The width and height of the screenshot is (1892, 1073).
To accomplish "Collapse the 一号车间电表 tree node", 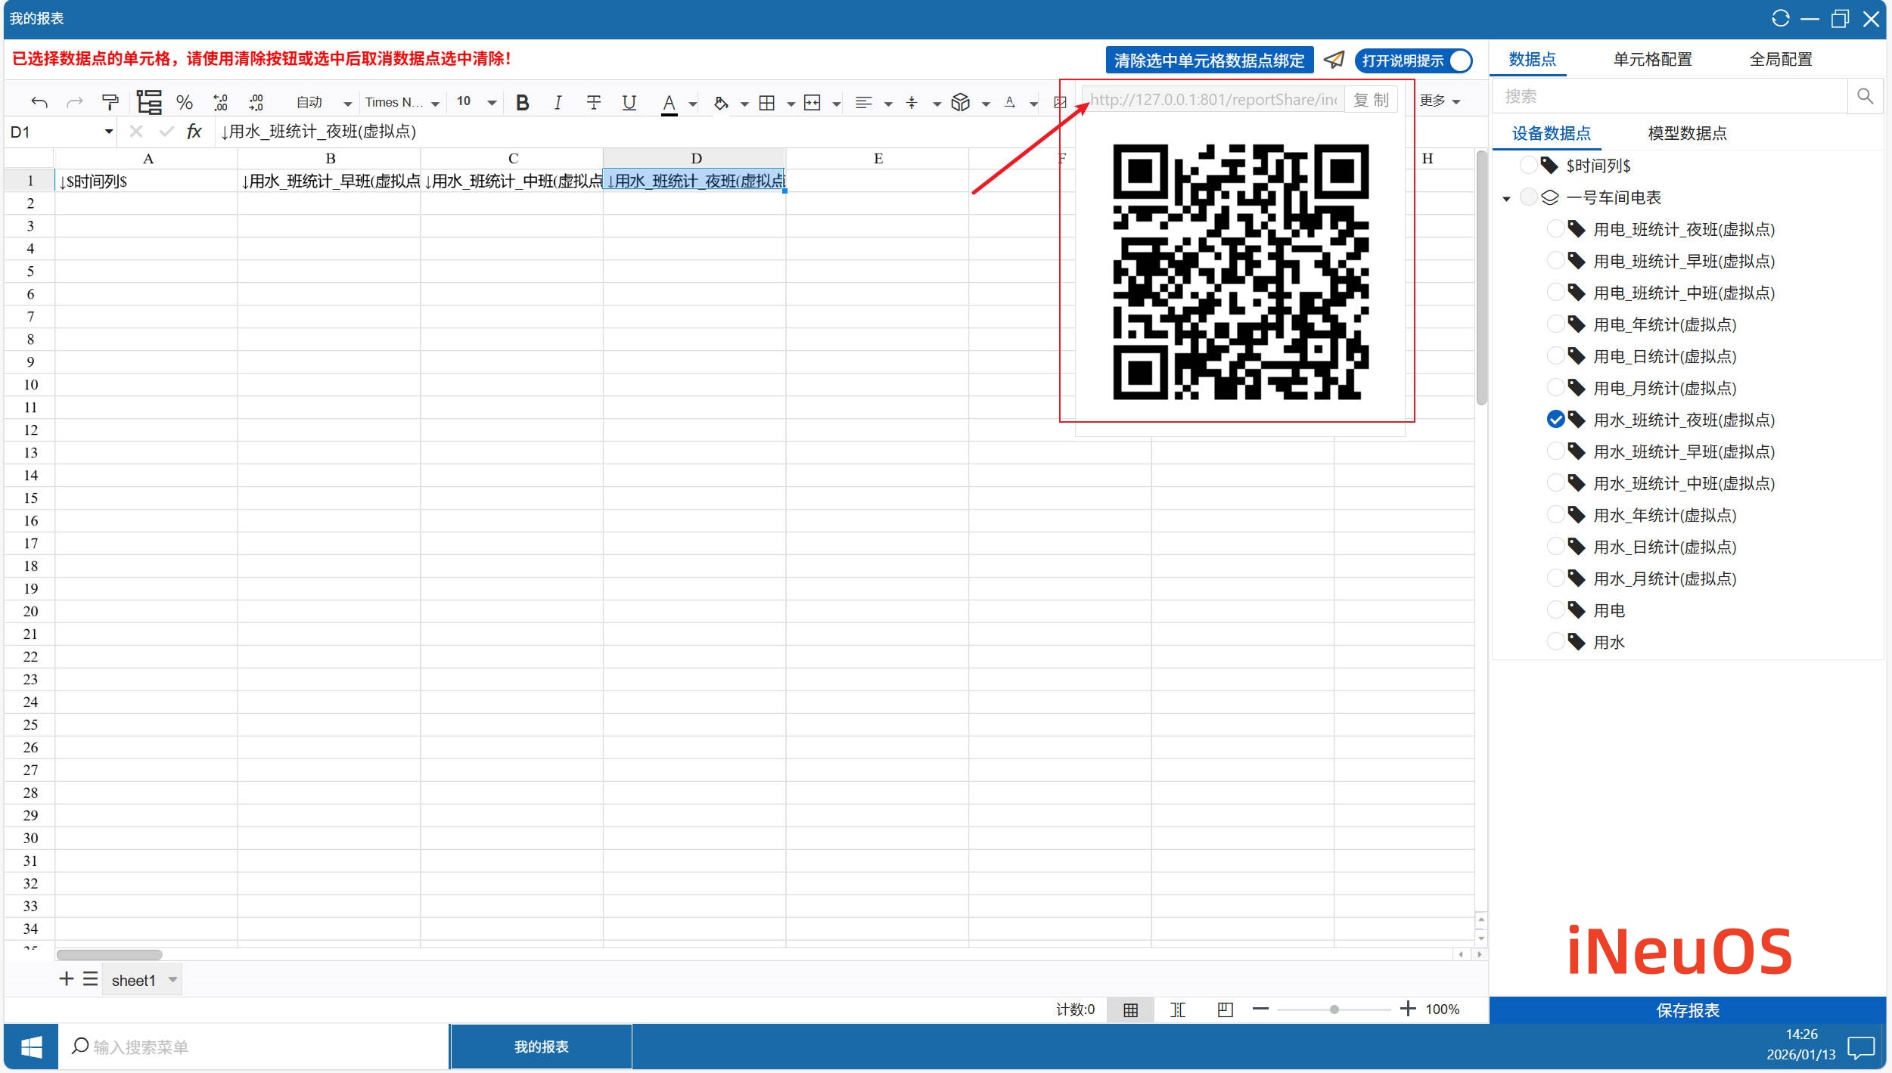I will coord(1506,198).
